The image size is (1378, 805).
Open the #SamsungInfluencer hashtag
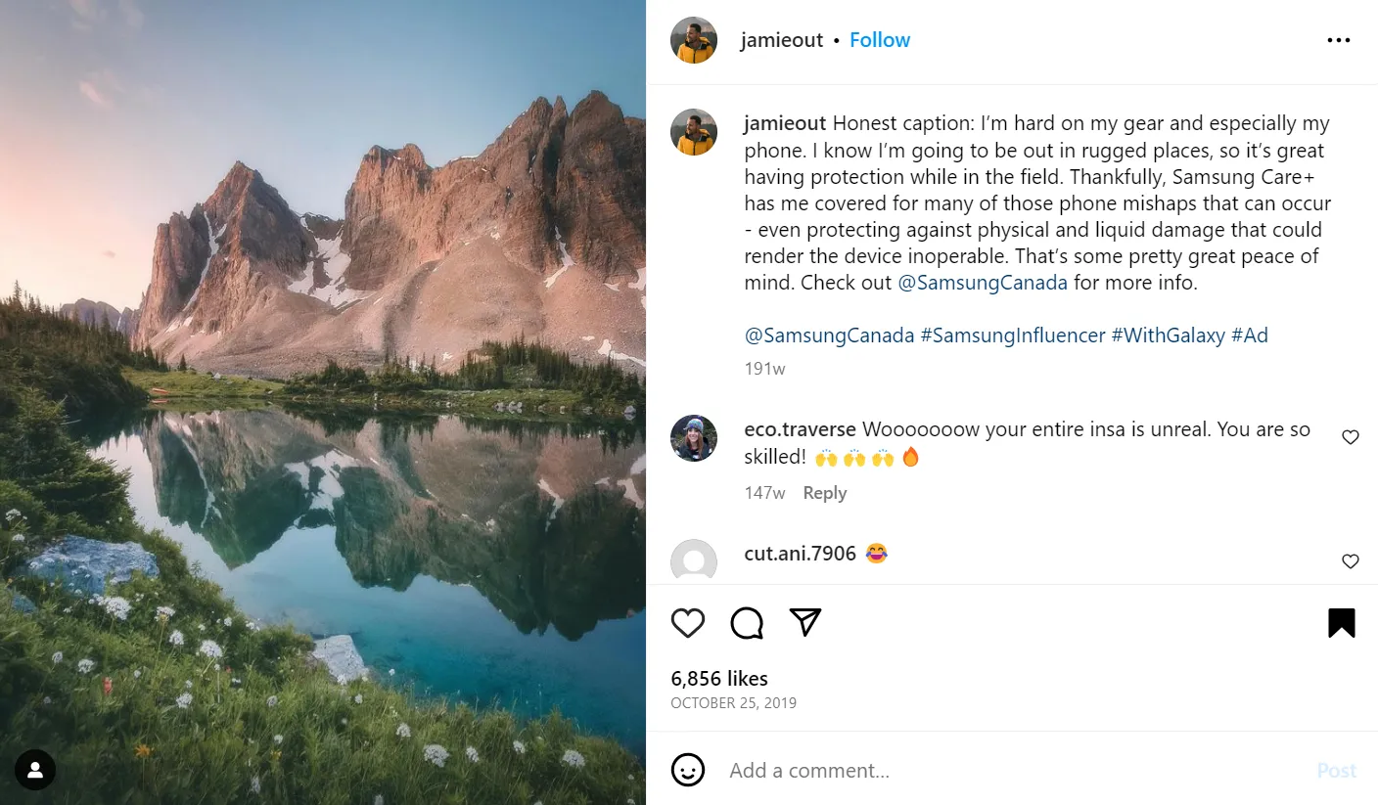pyautogui.click(x=1013, y=335)
